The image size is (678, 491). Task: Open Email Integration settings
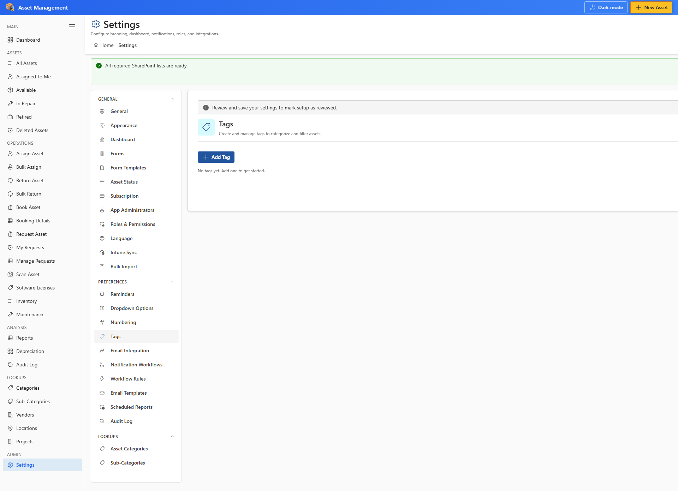pos(136,351)
